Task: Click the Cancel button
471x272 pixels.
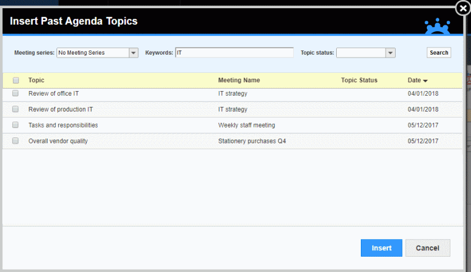Action: [x=427, y=248]
